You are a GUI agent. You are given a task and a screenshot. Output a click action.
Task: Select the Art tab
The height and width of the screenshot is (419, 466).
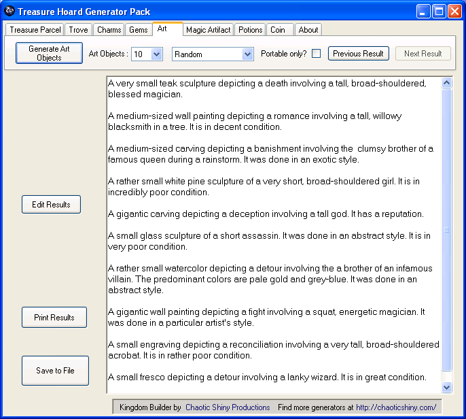click(167, 29)
